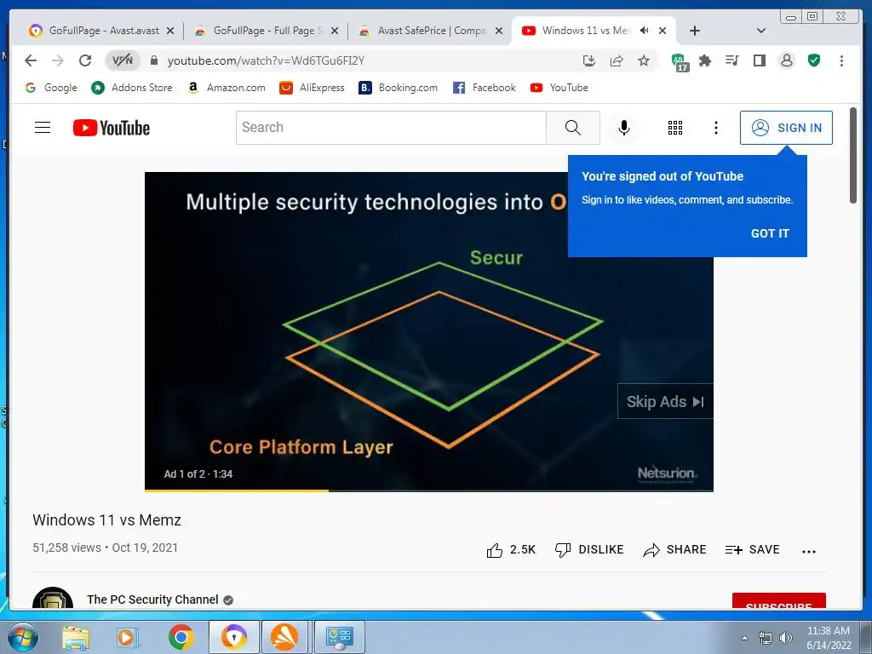Open the orange Avast taskbar icon
872x654 pixels.
284,637
